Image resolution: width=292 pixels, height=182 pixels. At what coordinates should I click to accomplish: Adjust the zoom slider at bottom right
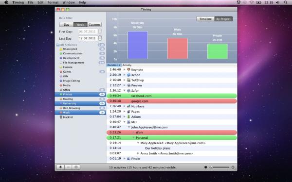(x=220, y=167)
